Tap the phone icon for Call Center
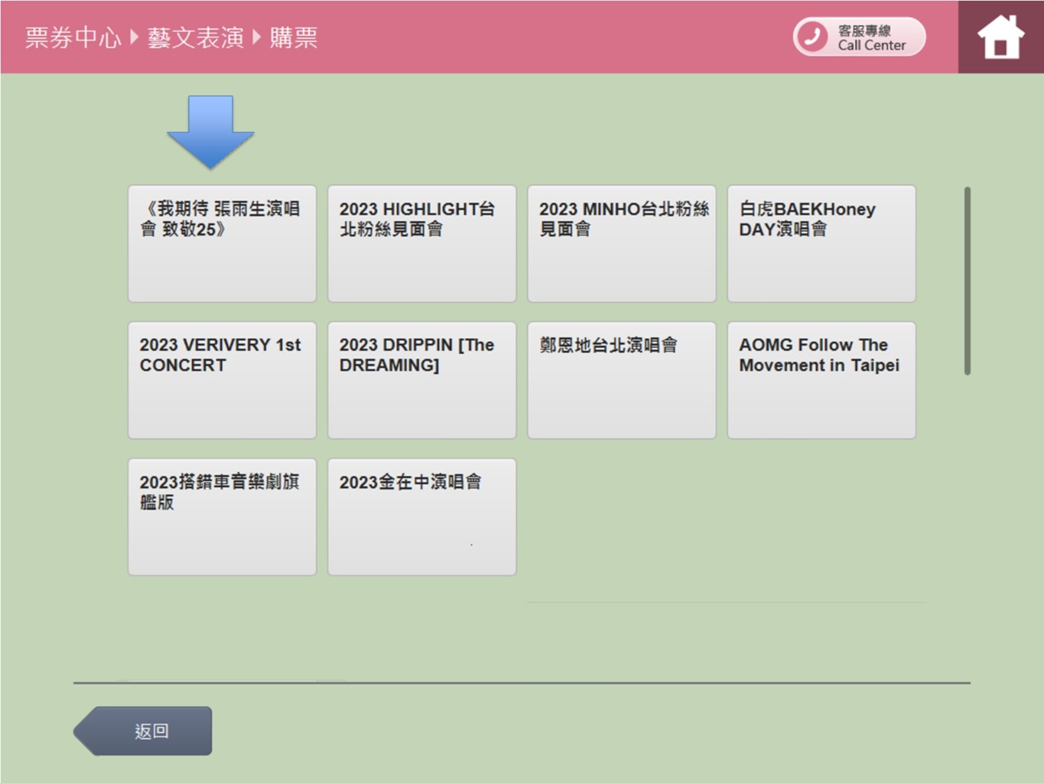Viewport: 1044px width, 783px height. (812, 37)
